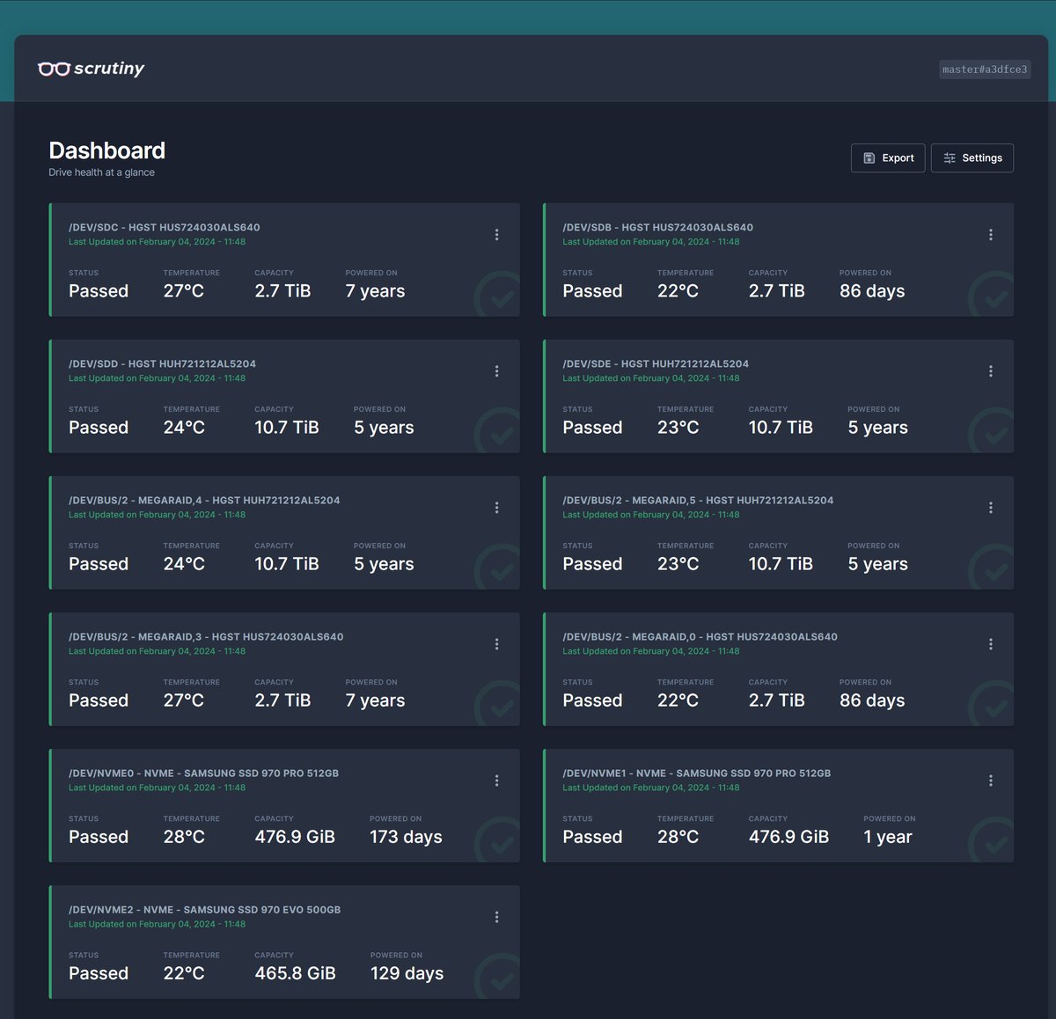Image resolution: width=1056 pixels, height=1019 pixels.
Task: Open the MEGARAID,0 HGST HUS724030ALS640 drive title
Action: (700, 636)
